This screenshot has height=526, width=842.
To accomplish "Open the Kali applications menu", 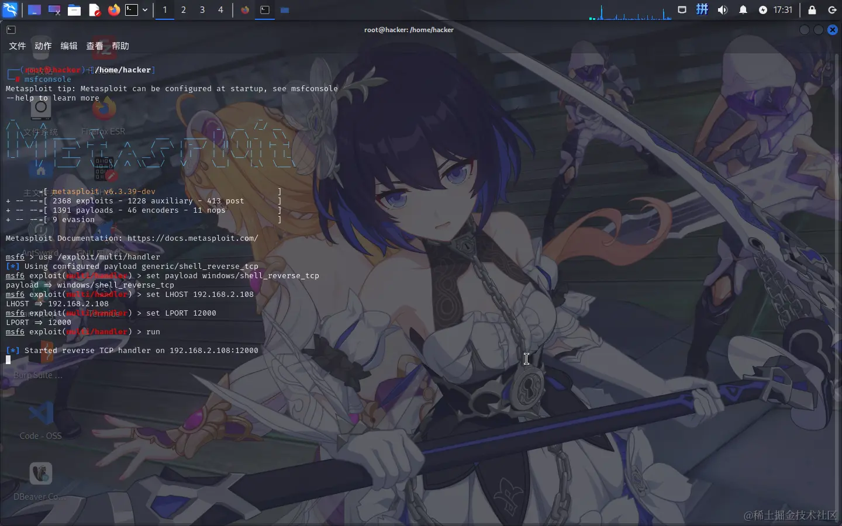I will click(11, 9).
